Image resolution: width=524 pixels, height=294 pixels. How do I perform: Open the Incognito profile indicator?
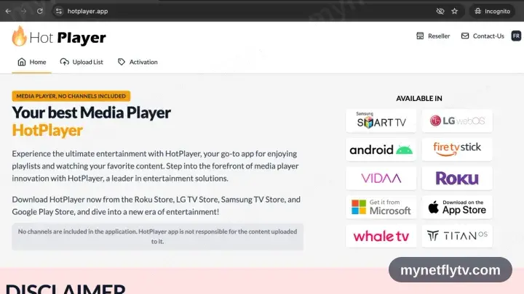(492, 11)
